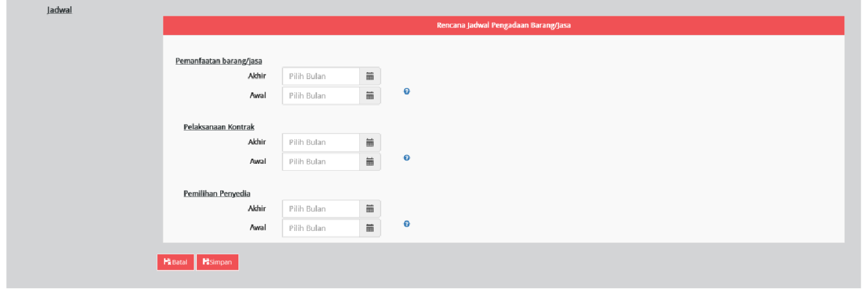Image resolution: width=865 pixels, height=290 pixels.
Task: Show help for Pemanfaatan barang/jasa
Action: (x=407, y=92)
